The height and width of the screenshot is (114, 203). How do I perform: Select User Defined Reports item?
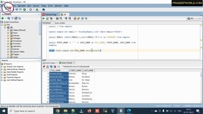(15, 80)
